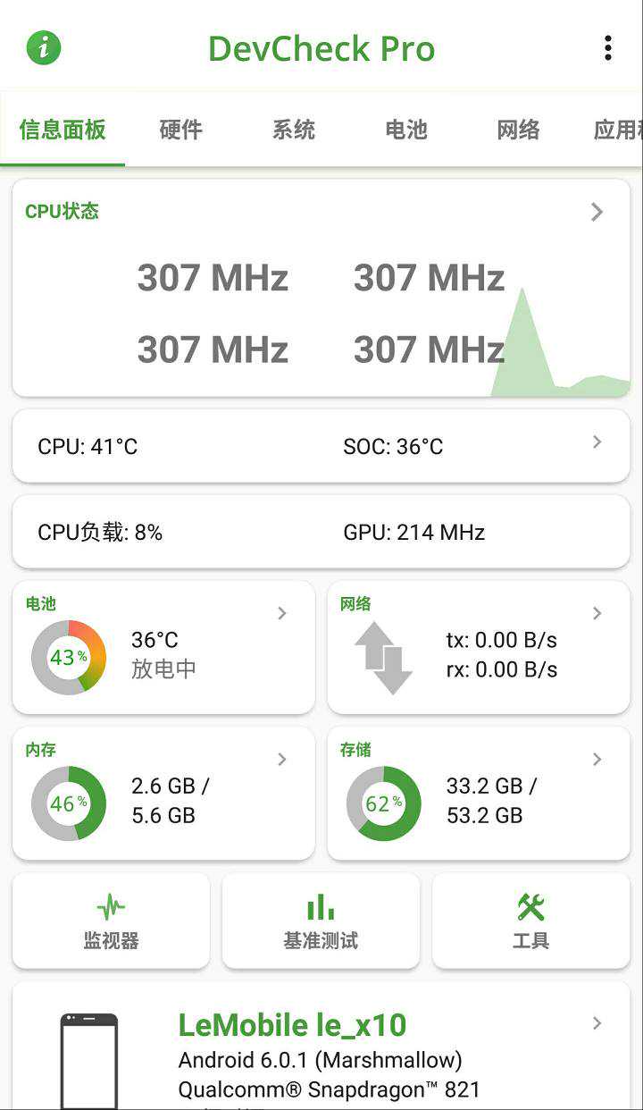
Task: Tap the battery 43% ring gauge
Action: coord(69,657)
